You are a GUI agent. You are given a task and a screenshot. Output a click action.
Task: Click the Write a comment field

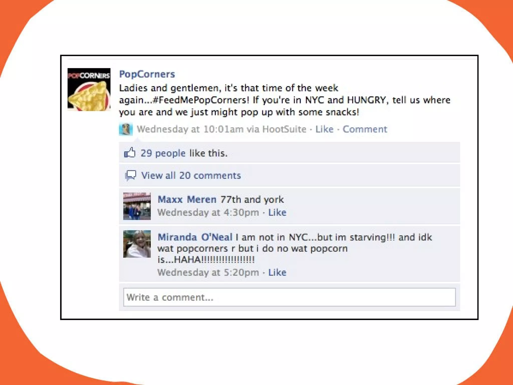click(289, 297)
